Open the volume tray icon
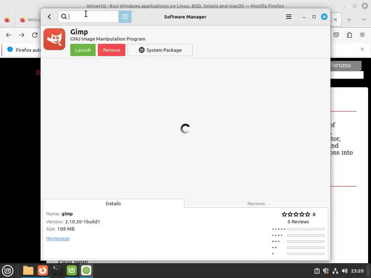 (345, 271)
